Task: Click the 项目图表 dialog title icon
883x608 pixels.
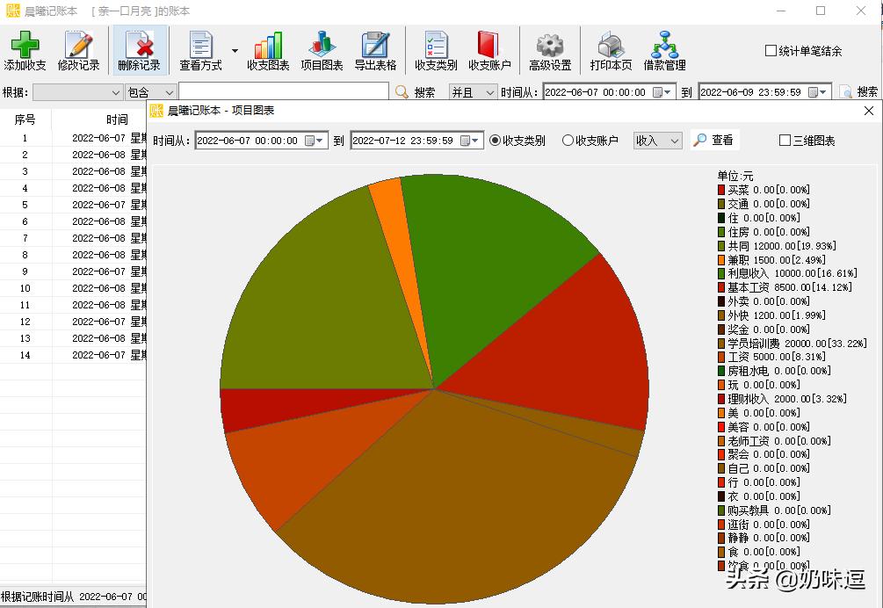Action: 156,111
